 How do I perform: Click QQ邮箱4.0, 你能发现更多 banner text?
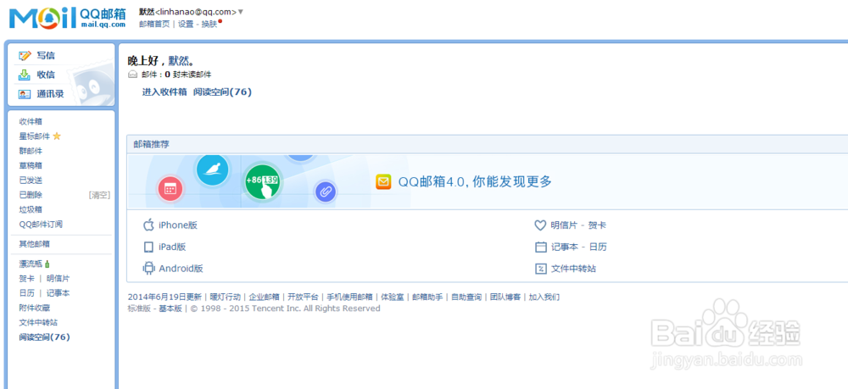point(476,181)
